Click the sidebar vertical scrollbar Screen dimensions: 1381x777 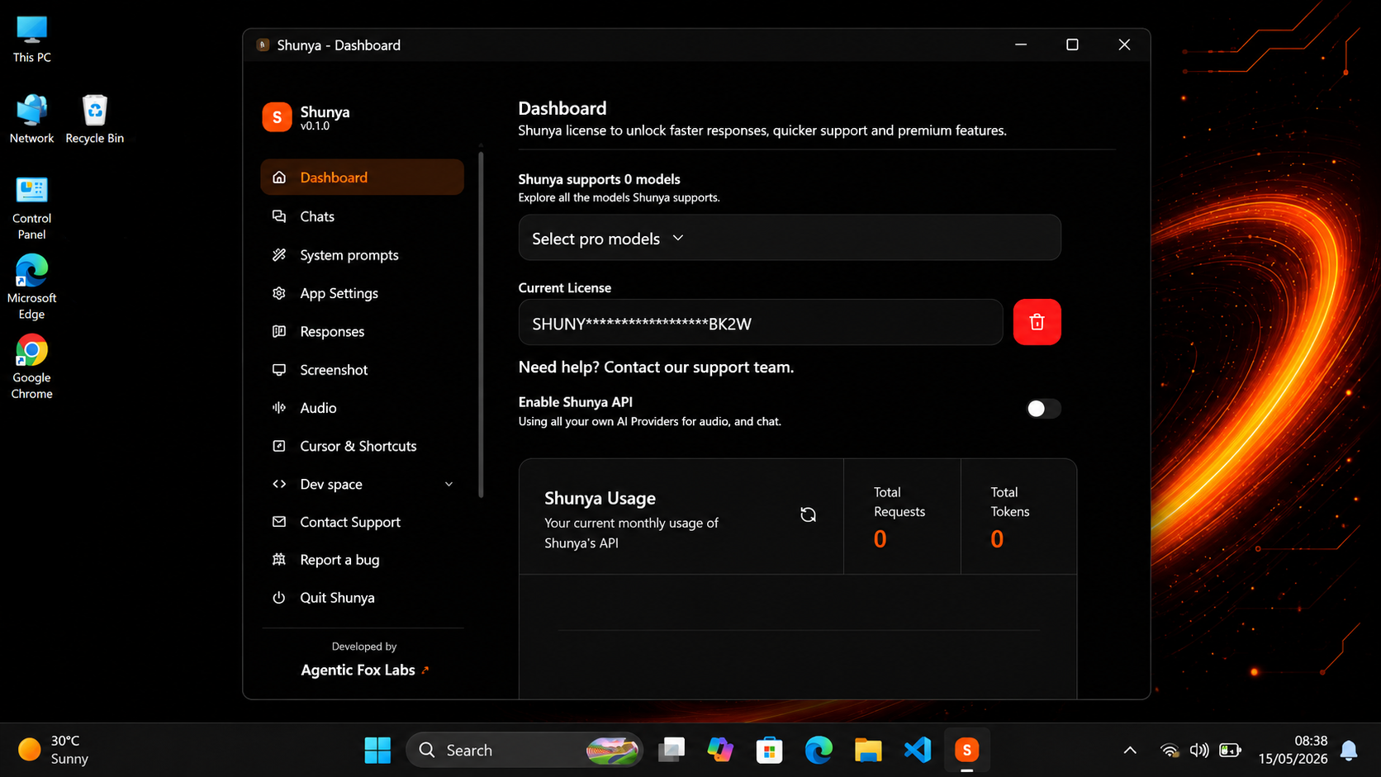point(481,325)
